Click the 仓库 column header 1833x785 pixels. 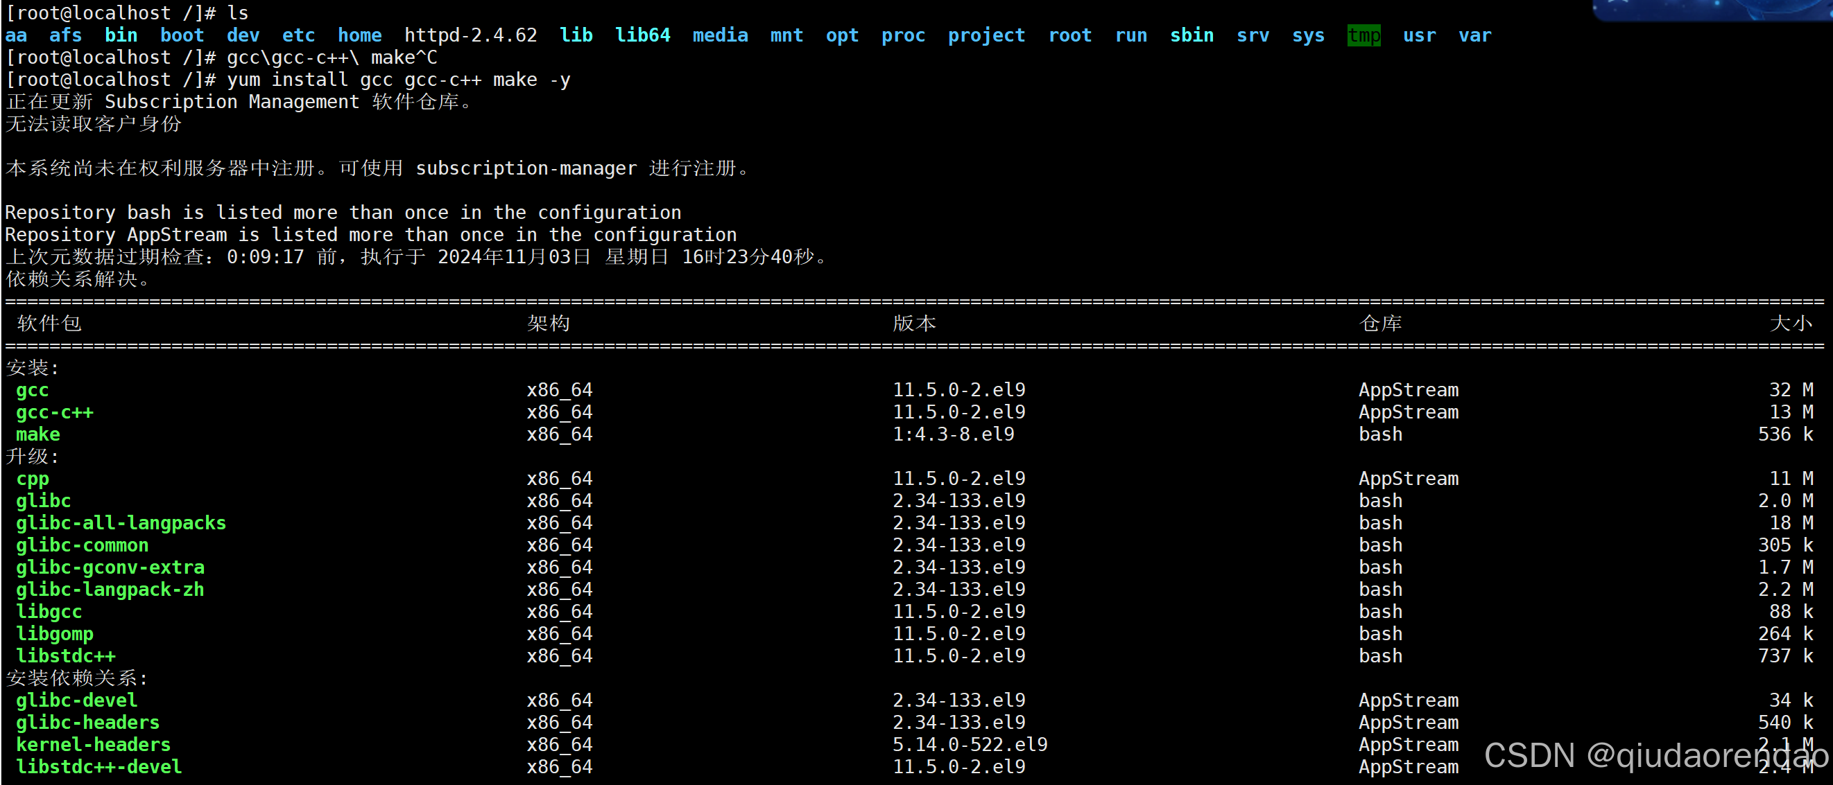tap(1380, 324)
